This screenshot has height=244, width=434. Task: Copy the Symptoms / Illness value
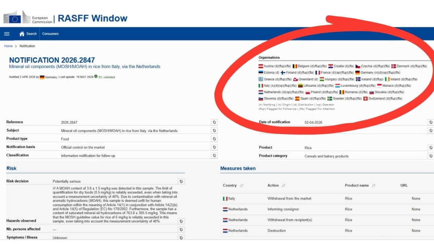point(181,238)
